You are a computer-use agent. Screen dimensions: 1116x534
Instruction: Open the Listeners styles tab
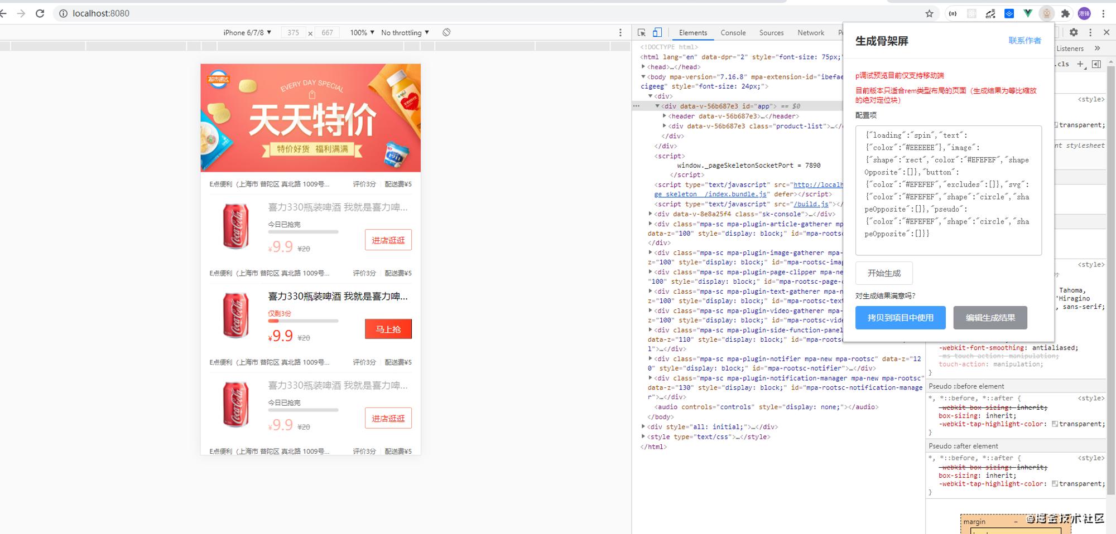(1070, 48)
